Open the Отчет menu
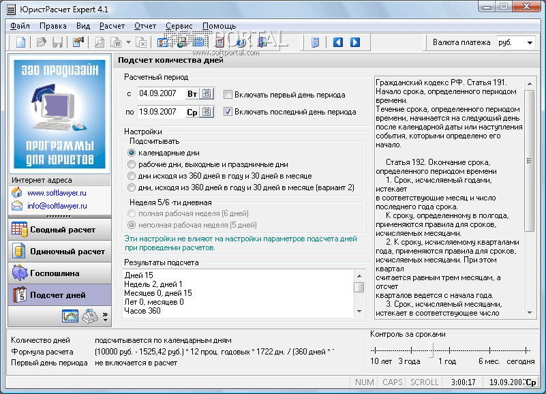This screenshot has height=394, width=546. (145, 26)
